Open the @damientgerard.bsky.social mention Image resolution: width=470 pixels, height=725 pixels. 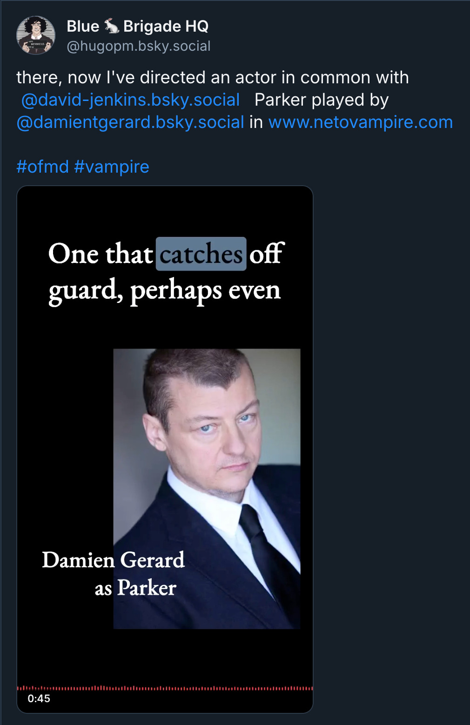pos(130,122)
